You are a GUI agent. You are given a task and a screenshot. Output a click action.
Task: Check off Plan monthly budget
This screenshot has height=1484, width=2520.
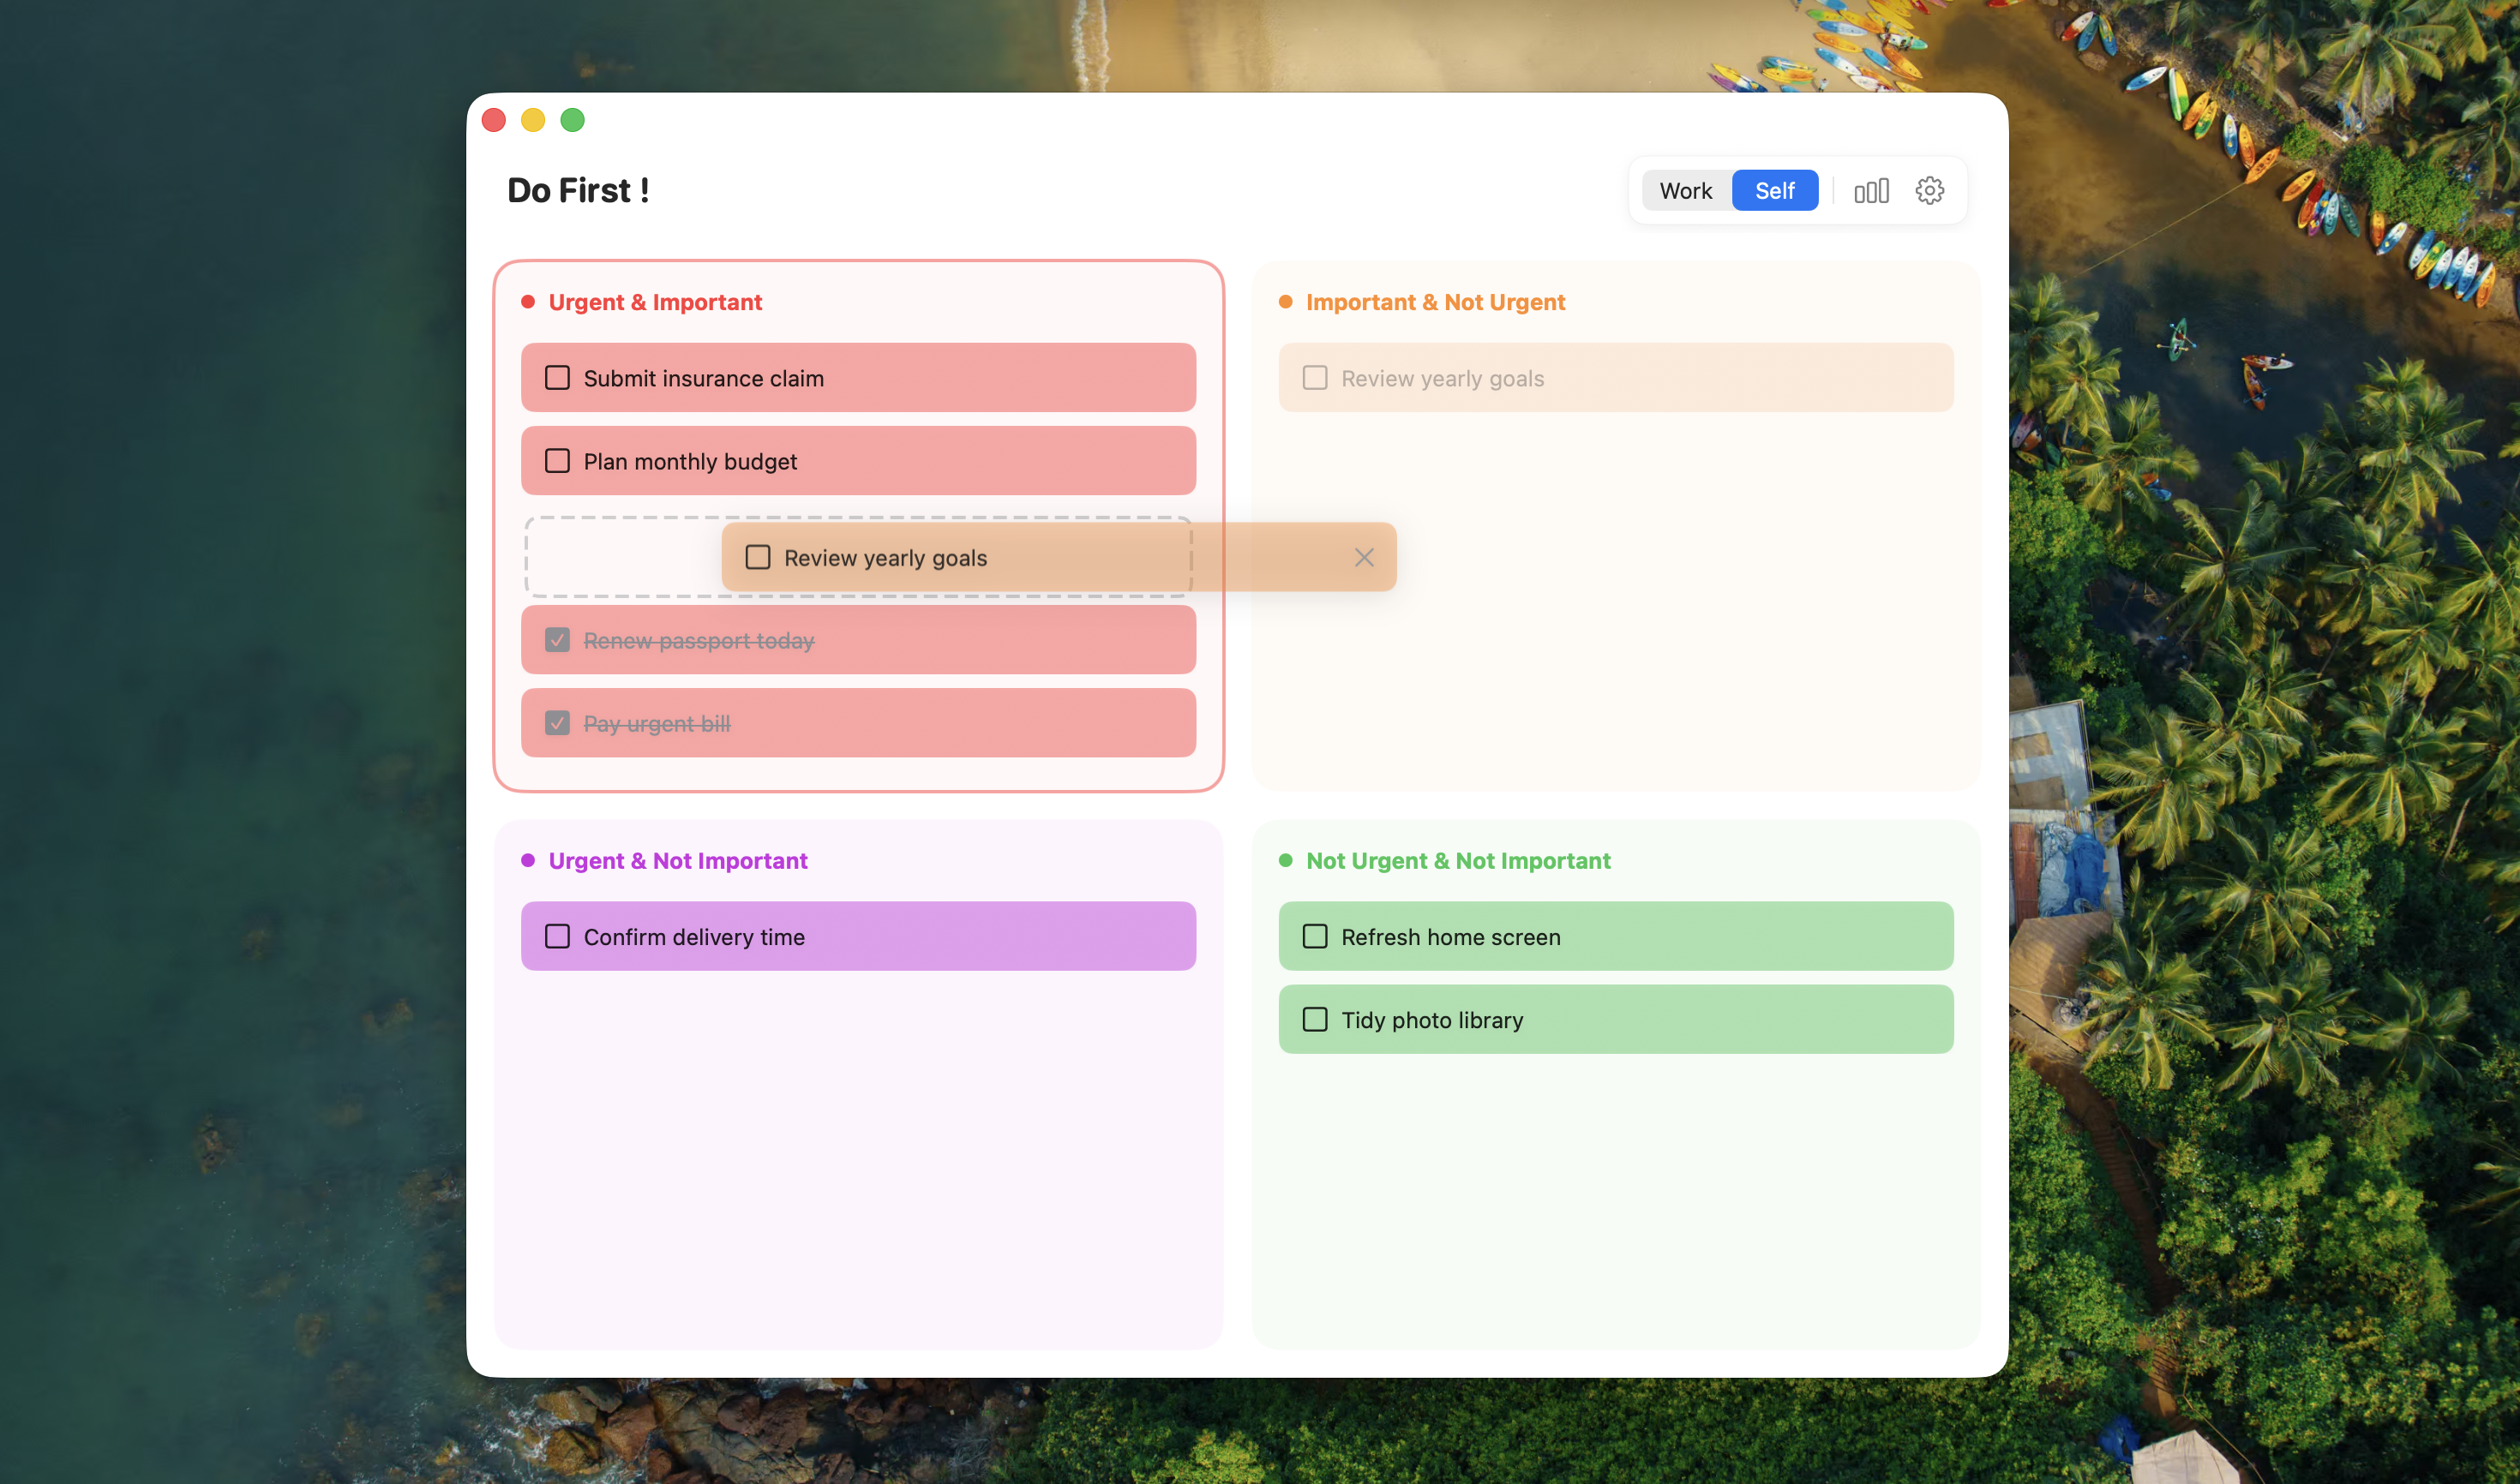tap(557, 461)
